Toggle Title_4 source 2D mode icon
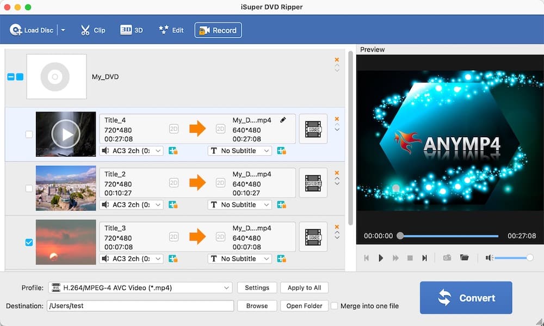The width and height of the screenshot is (544, 326). (x=174, y=129)
